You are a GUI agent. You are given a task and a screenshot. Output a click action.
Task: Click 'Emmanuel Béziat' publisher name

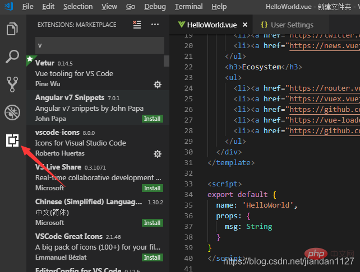[61, 257]
